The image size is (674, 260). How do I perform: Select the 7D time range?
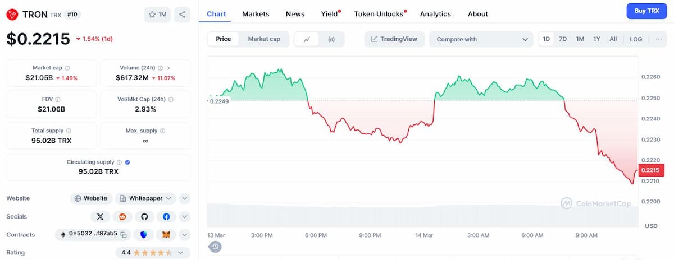(x=563, y=39)
